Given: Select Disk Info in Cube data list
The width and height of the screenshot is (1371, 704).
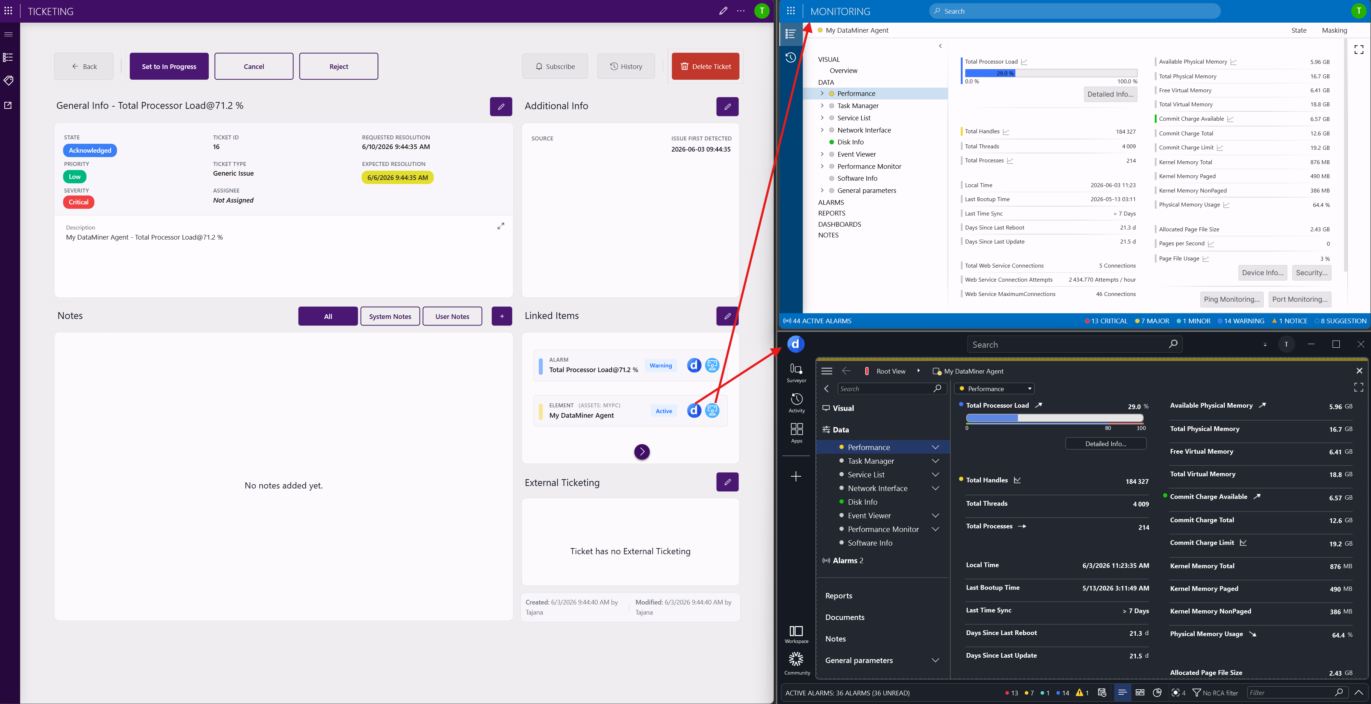Looking at the screenshot, I should point(862,502).
